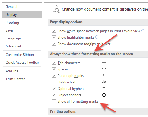Enable the Hidden text checkbox
The height and width of the screenshot is (117, 148).
(54, 82)
